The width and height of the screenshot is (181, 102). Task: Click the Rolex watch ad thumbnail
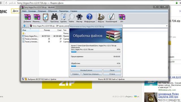151,97
